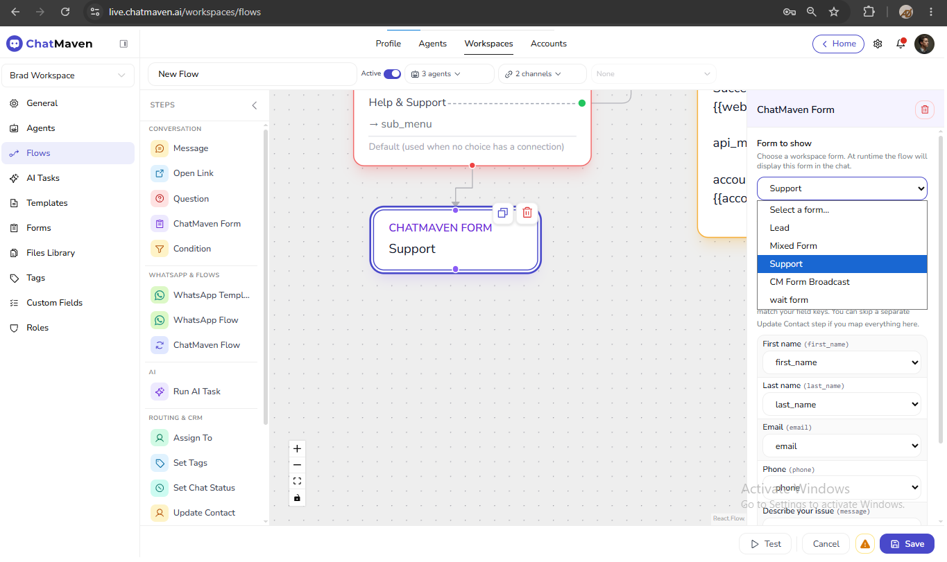Open the notifications bell
This screenshot has height=562, width=947.
point(901,44)
